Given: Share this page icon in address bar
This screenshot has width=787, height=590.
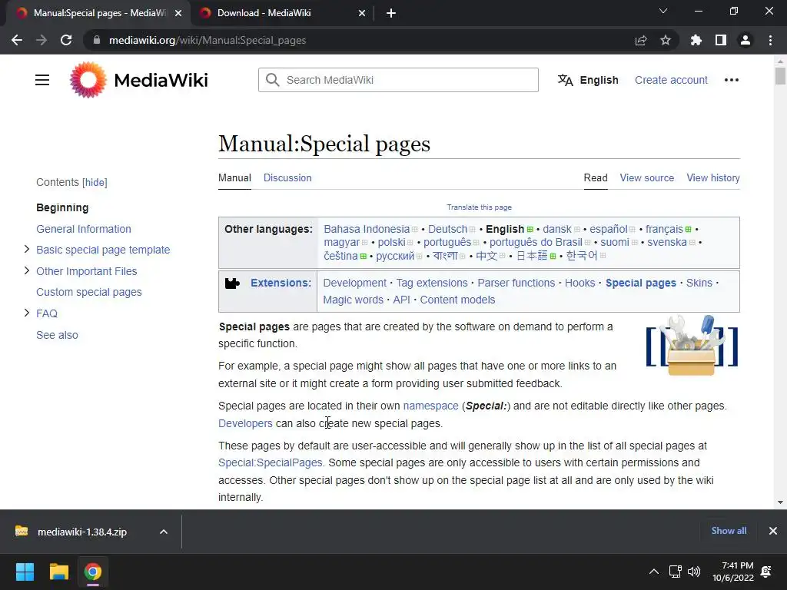Looking at the screenshot, I should pyautogui.click(x=641, y=40).
